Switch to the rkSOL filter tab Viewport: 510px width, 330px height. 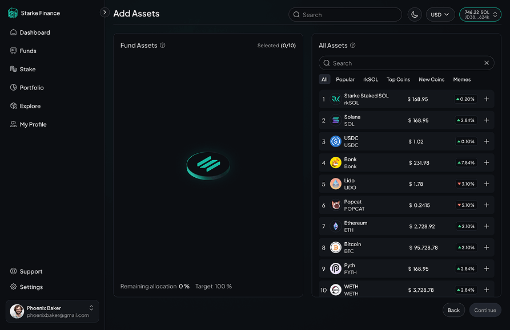pos(371,79)
